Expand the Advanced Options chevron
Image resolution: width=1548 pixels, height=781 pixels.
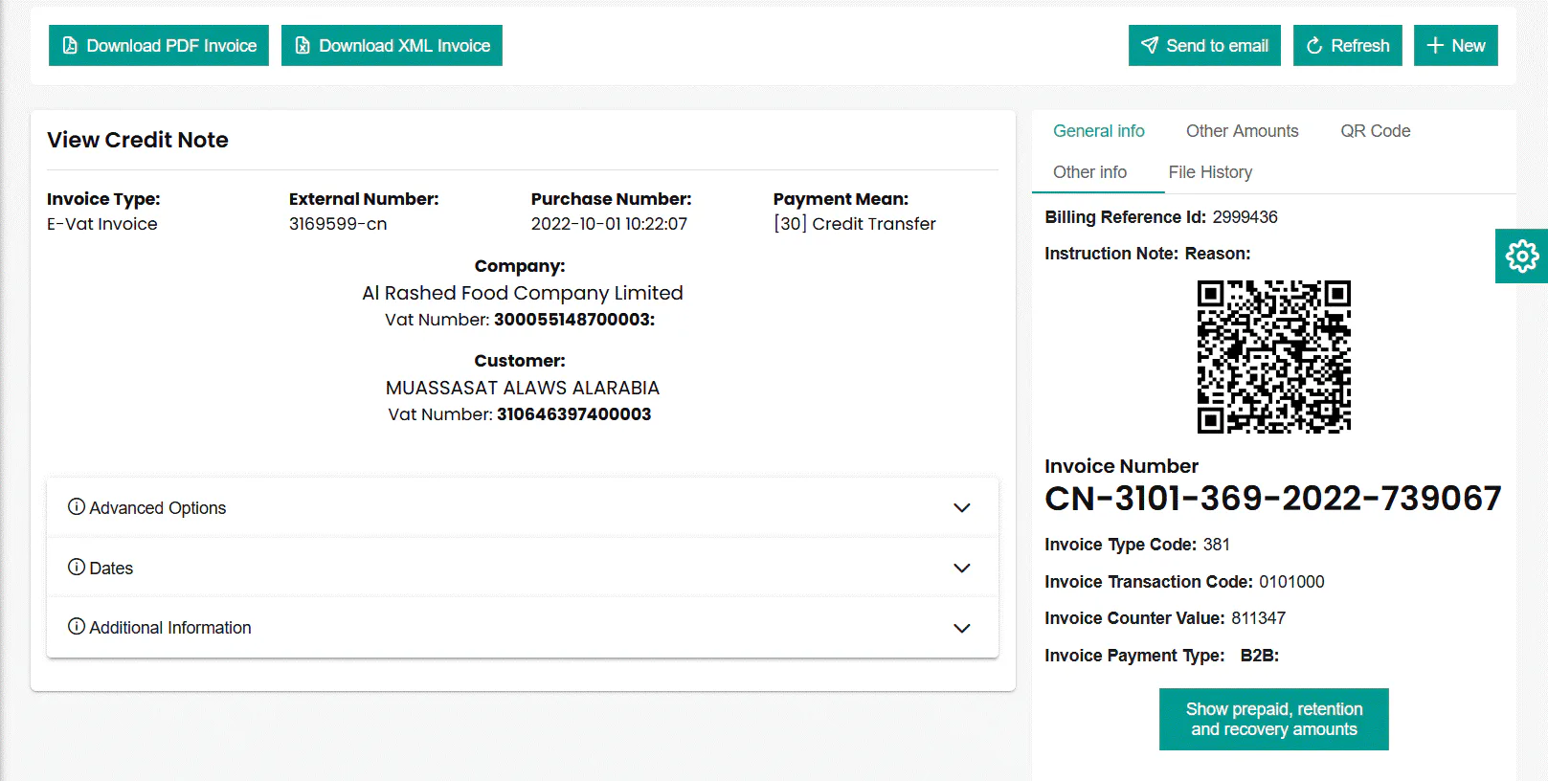[962, 508]
